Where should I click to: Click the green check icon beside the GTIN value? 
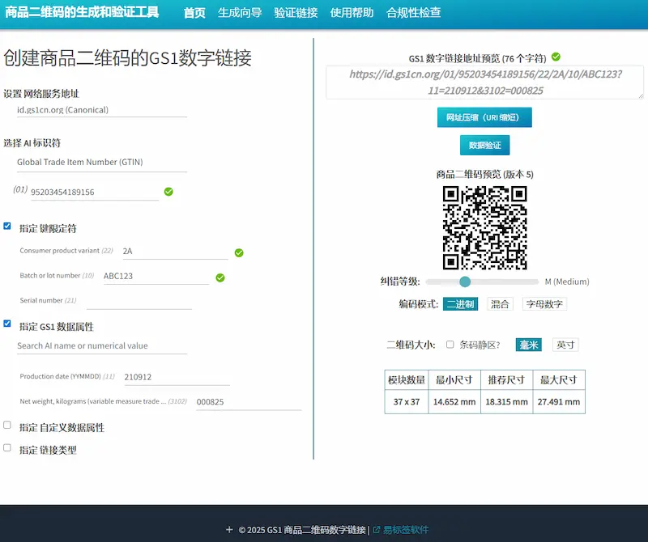168,192
